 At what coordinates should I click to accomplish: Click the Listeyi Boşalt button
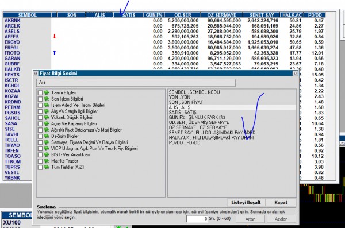click(246, 202)
